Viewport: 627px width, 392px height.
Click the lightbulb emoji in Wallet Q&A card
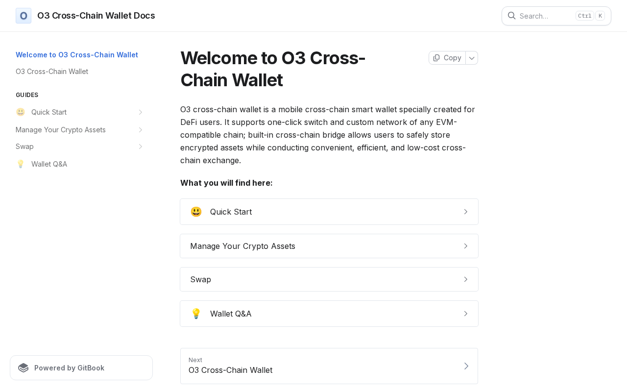click(196, 314)
